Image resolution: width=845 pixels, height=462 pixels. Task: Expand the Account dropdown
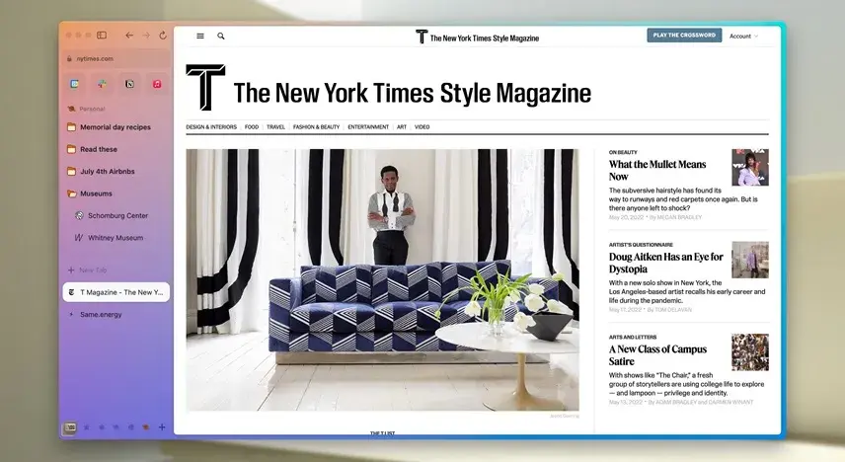click(x=743, y=36)
